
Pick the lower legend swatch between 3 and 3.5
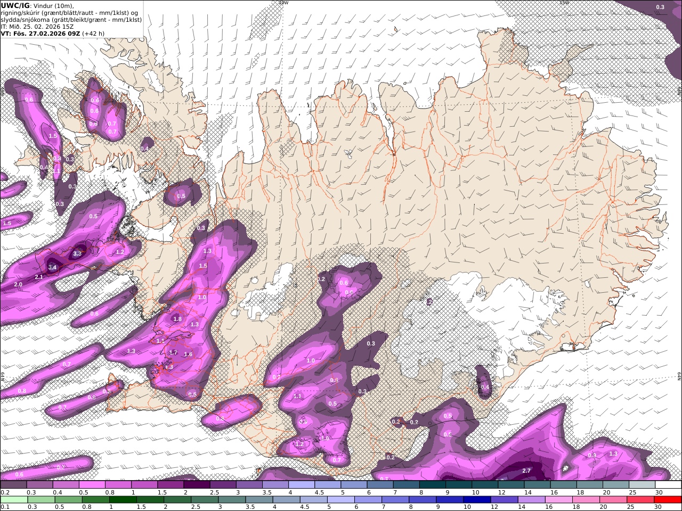[x=232, y=499]
